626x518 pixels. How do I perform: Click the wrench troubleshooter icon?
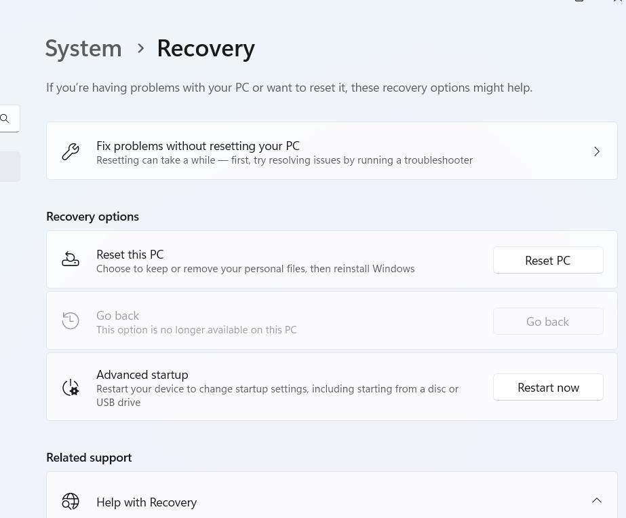(x=71, y=152)
